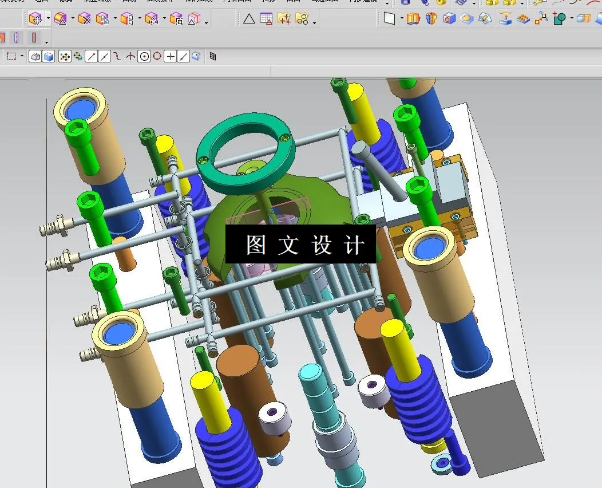
Task: Select the wireframe/curve drawing tool
Action: [x=117, y=56]
